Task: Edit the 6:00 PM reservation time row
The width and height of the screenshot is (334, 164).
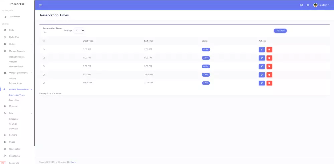Action: click(x=262, y=50)
